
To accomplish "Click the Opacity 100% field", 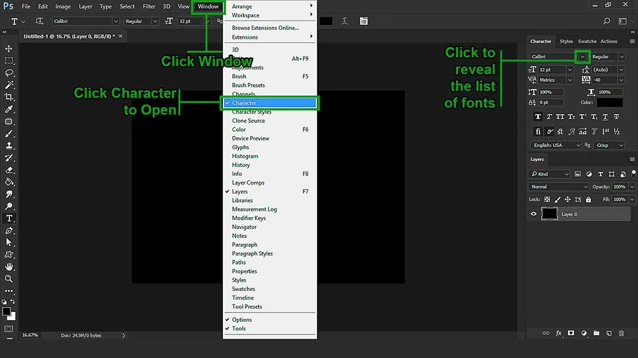I will (620, 186).
